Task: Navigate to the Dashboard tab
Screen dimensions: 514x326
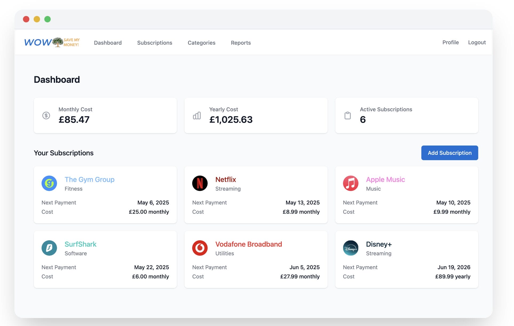Action: 108,43
